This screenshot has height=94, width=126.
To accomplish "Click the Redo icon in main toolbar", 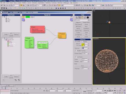I will (x=4, y=5).
